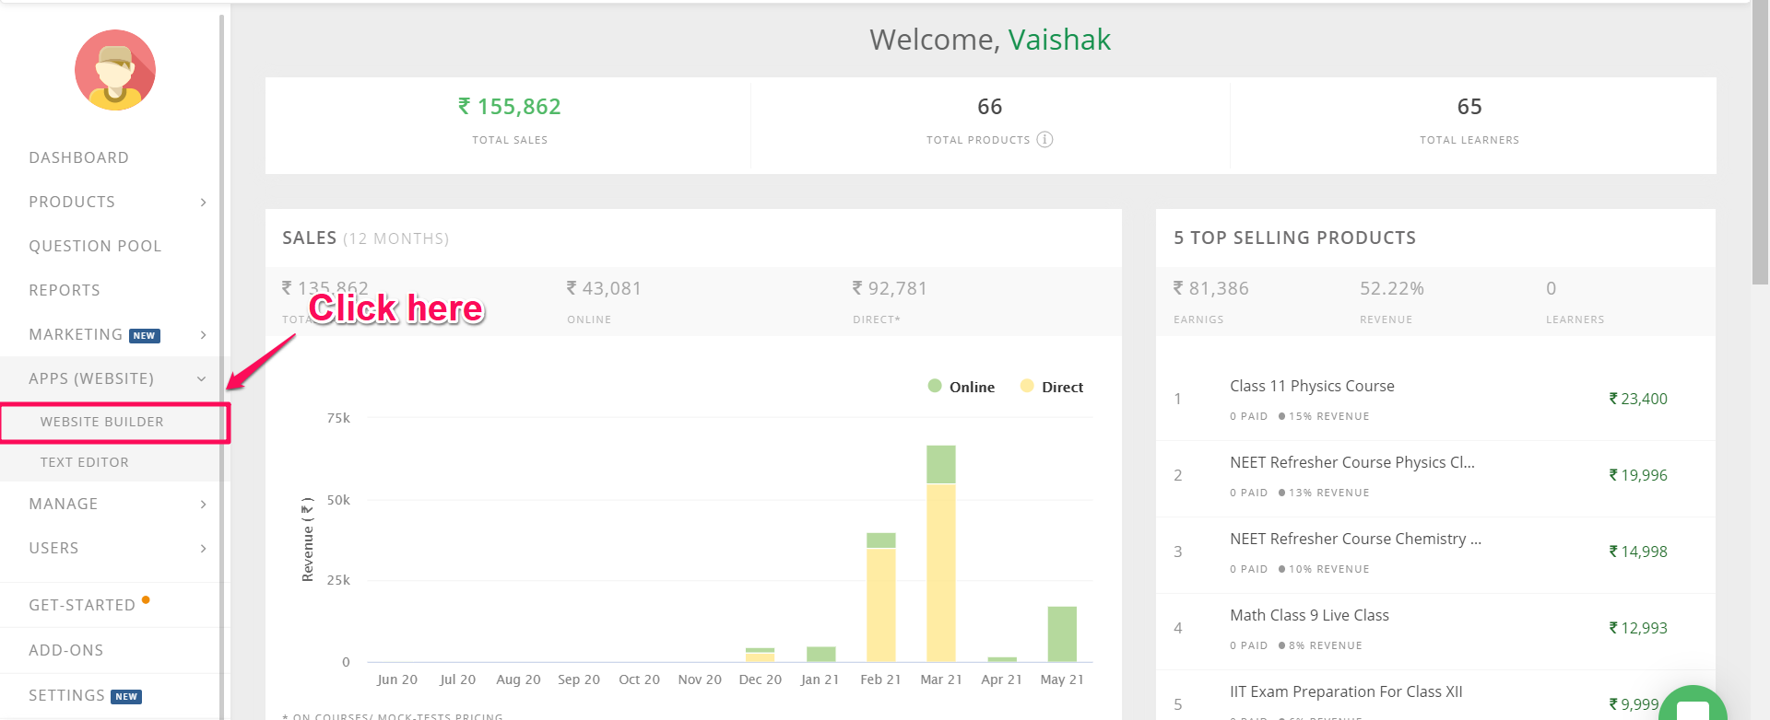The width and height of the screenshot is (1770, 720).
Task: Open Add-Ons in the sidebar
Action: [66, 650]
